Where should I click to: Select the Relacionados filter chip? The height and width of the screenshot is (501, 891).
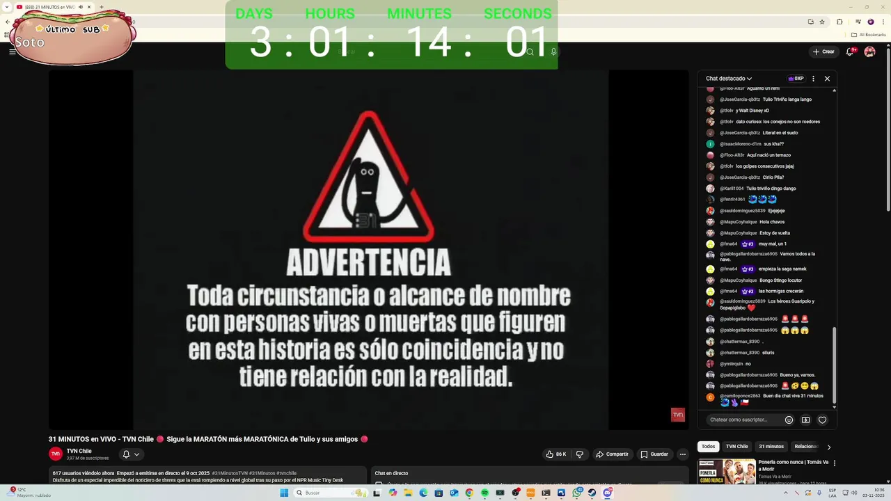coord(805,447)
